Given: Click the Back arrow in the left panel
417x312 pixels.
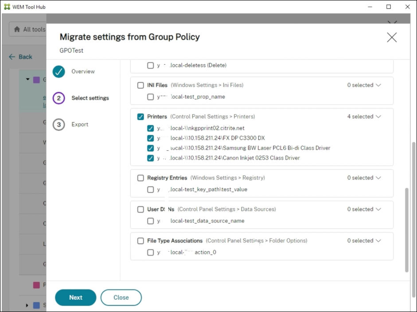Looking at the screenshot, I should pos(12,57).
